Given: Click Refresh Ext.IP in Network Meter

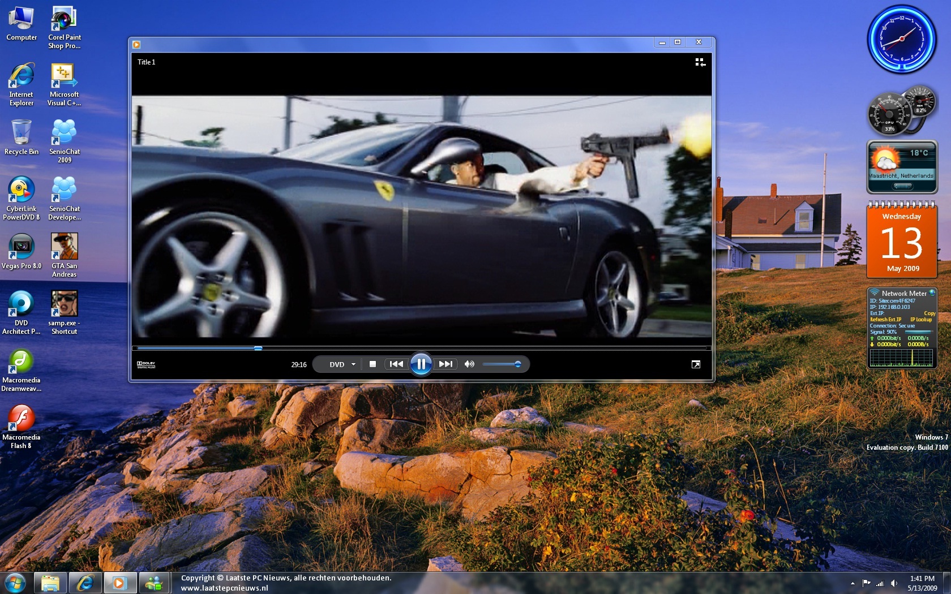Looking at the screenshot, I should click(885, 320).
